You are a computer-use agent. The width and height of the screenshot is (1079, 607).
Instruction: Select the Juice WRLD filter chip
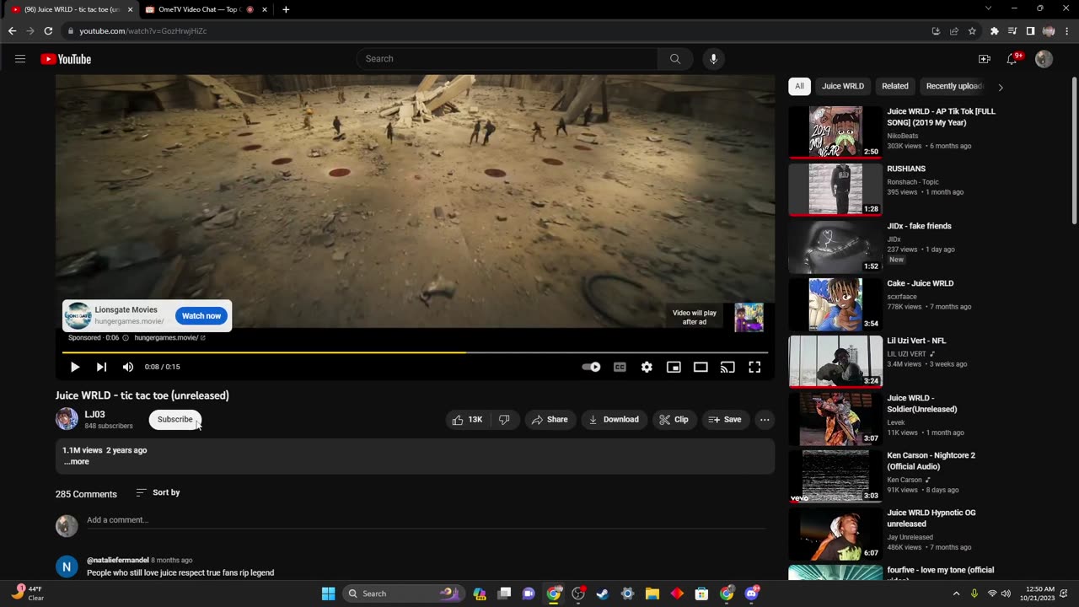(843, 86)
